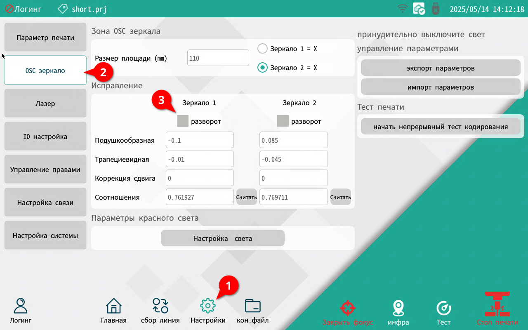The width and height of the screenshot is (528, 330).
Task: Select the Зеркало 2 = X radio button
Action: (263, 67)
